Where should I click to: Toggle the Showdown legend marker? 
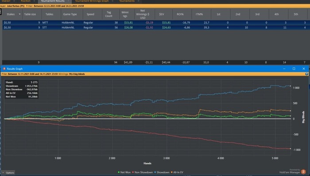155,172
